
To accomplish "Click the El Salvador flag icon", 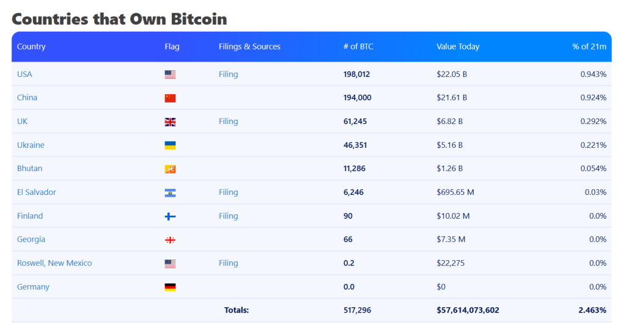I will click(170, 192).
